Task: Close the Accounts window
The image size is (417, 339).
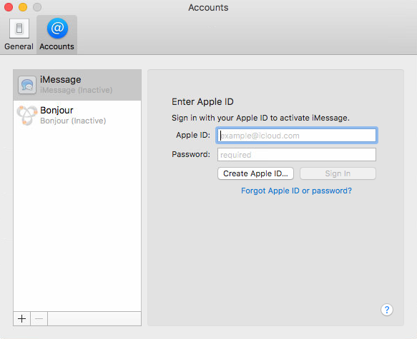Action: (x=9, y=7)
